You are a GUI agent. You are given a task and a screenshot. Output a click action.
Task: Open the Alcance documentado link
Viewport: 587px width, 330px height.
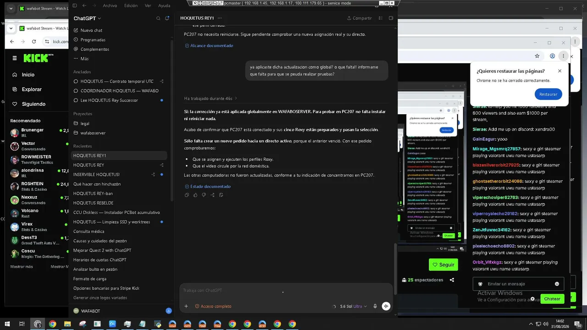[x=209, y=46]
